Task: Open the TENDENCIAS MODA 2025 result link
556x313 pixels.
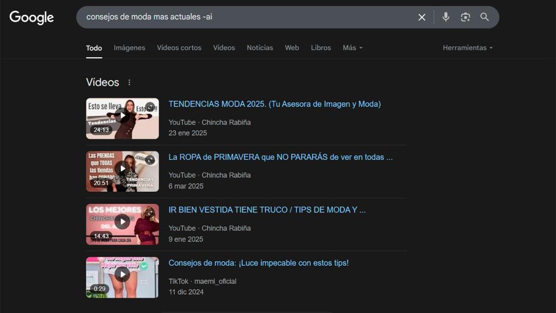Action: click(274, 104)
